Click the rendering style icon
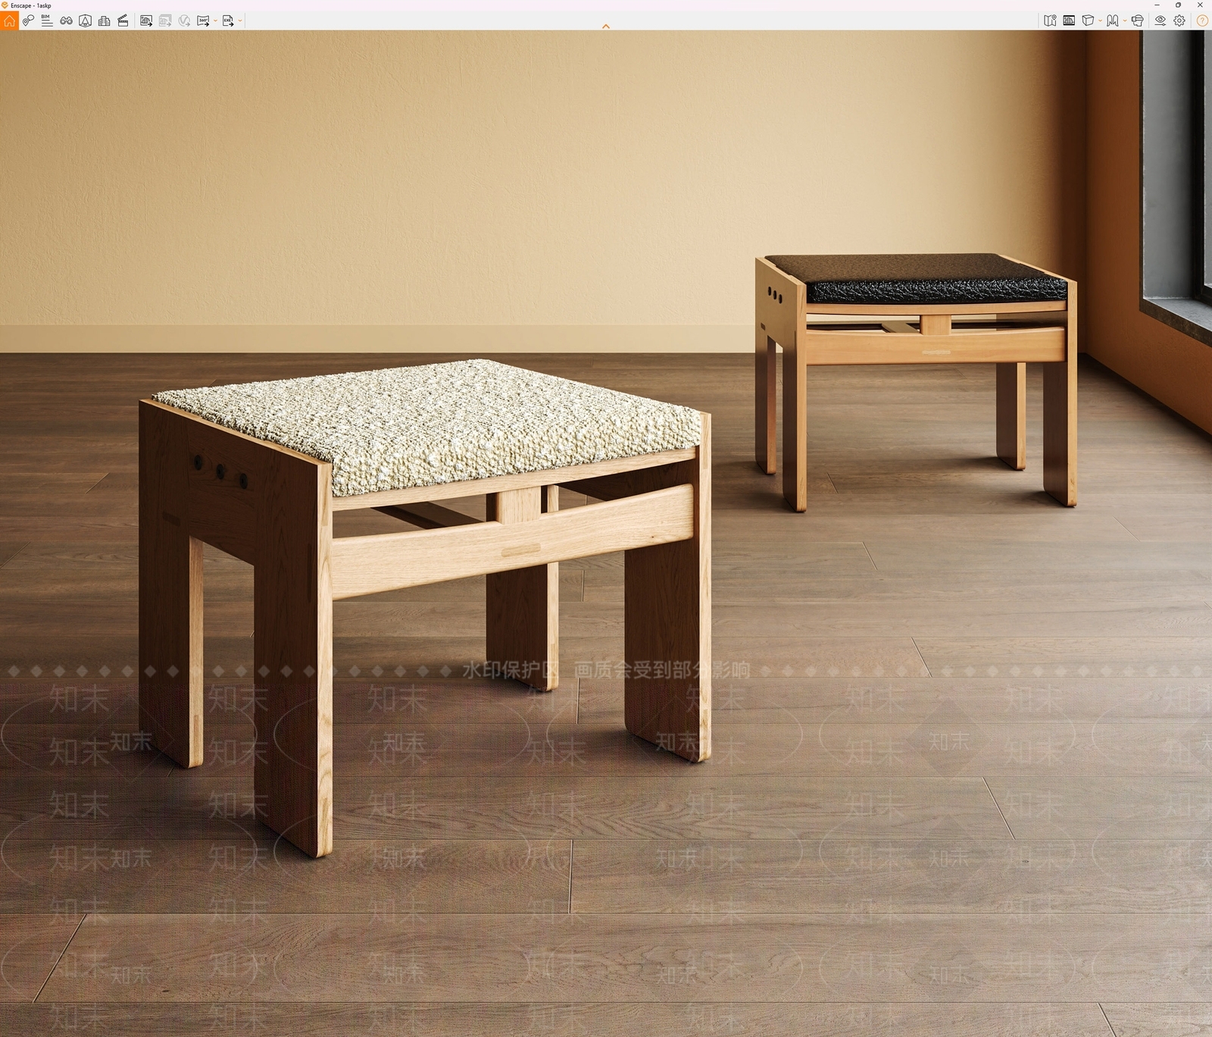 (1113, 21)
